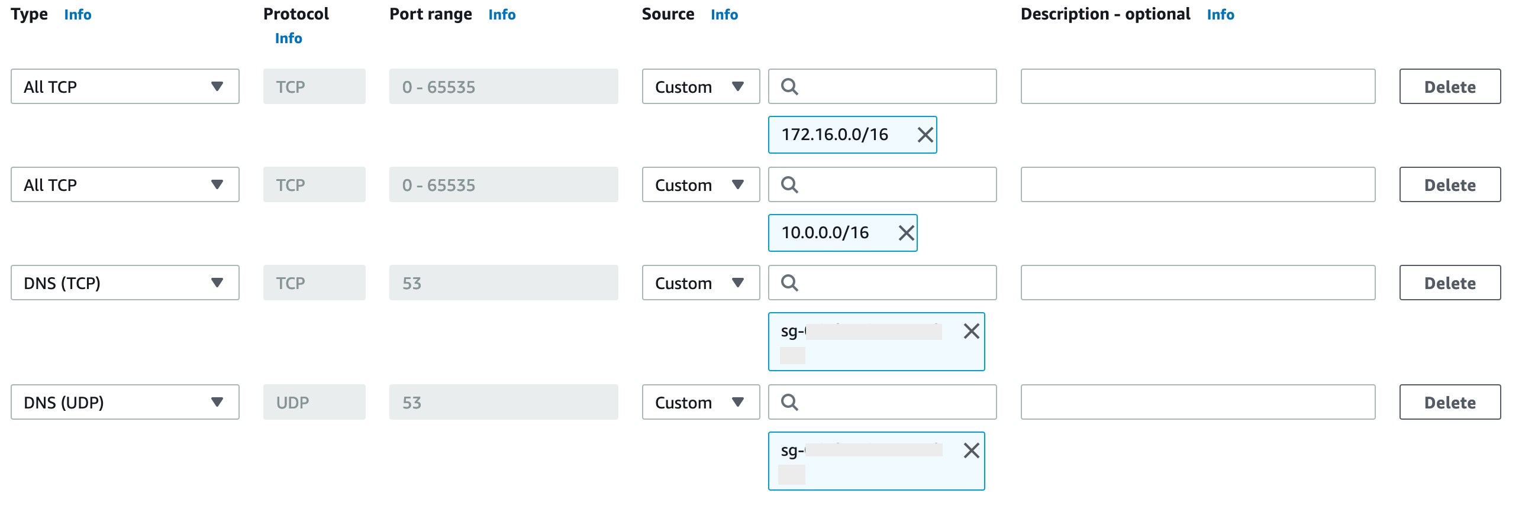The width and height of the screenshot is (1522, 506).
Task: Delete the DNS (TCP) rule
Action: (1449, 283)
